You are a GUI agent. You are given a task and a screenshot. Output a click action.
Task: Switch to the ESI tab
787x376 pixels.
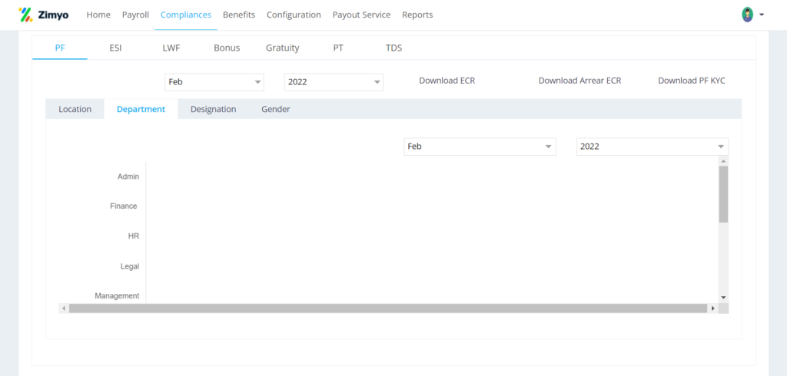coord(115,48)
